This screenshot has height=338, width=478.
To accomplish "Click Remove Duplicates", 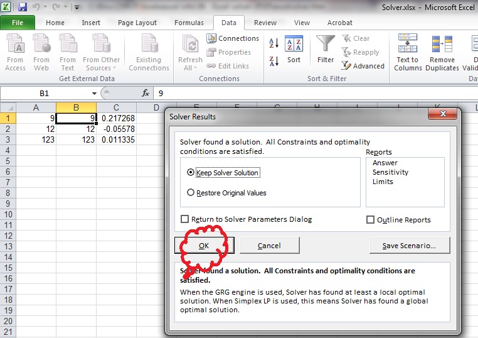I will point(442,53).
